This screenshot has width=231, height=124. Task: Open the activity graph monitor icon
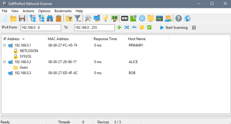[159, 19]
